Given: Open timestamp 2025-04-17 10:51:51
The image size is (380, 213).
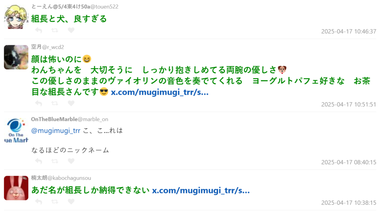Looking at the screenshot, I should (349, 104).
